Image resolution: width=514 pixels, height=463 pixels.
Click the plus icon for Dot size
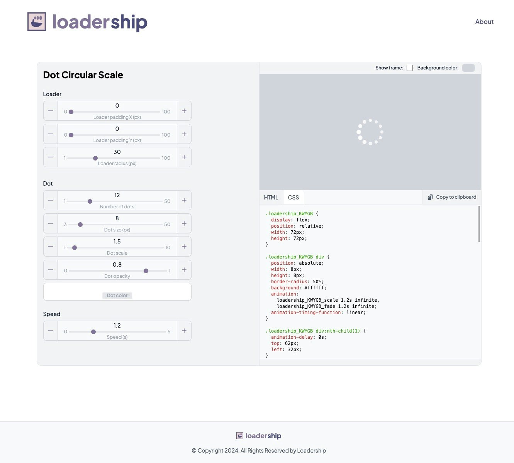coord(184,223)
